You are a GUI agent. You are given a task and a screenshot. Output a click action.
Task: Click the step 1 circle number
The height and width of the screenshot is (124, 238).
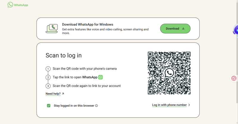[x=48, y=69]
